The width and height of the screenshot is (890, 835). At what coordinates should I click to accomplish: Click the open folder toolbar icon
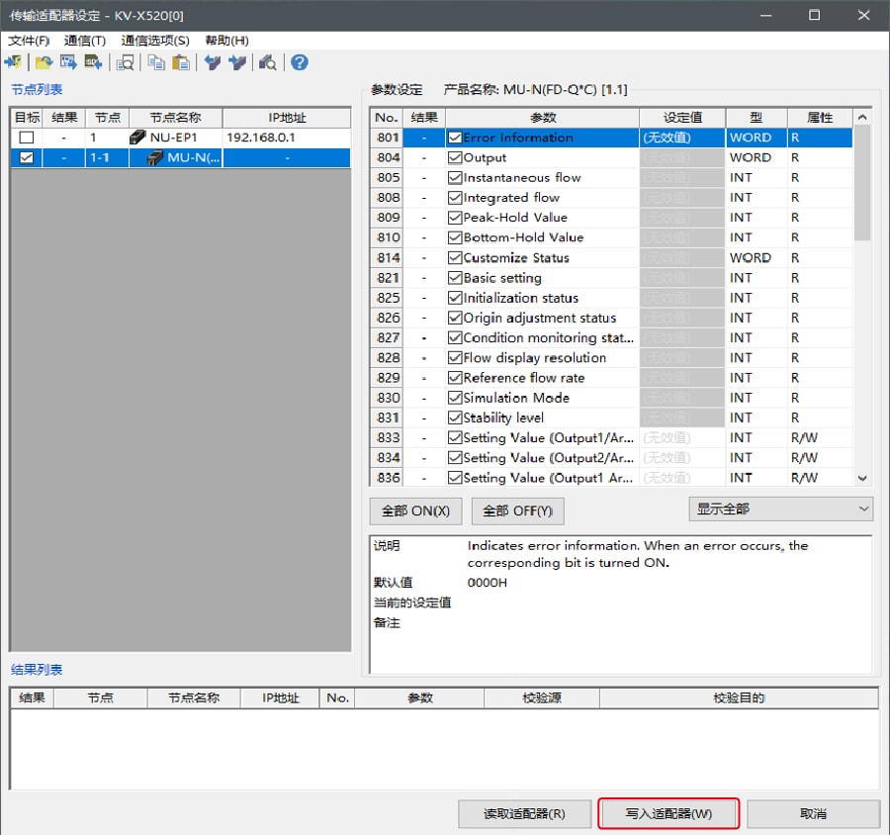pos(44,62)
